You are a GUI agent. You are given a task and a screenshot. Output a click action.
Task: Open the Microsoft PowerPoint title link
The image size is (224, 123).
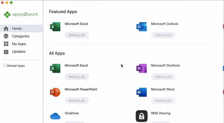pos(81,89)
